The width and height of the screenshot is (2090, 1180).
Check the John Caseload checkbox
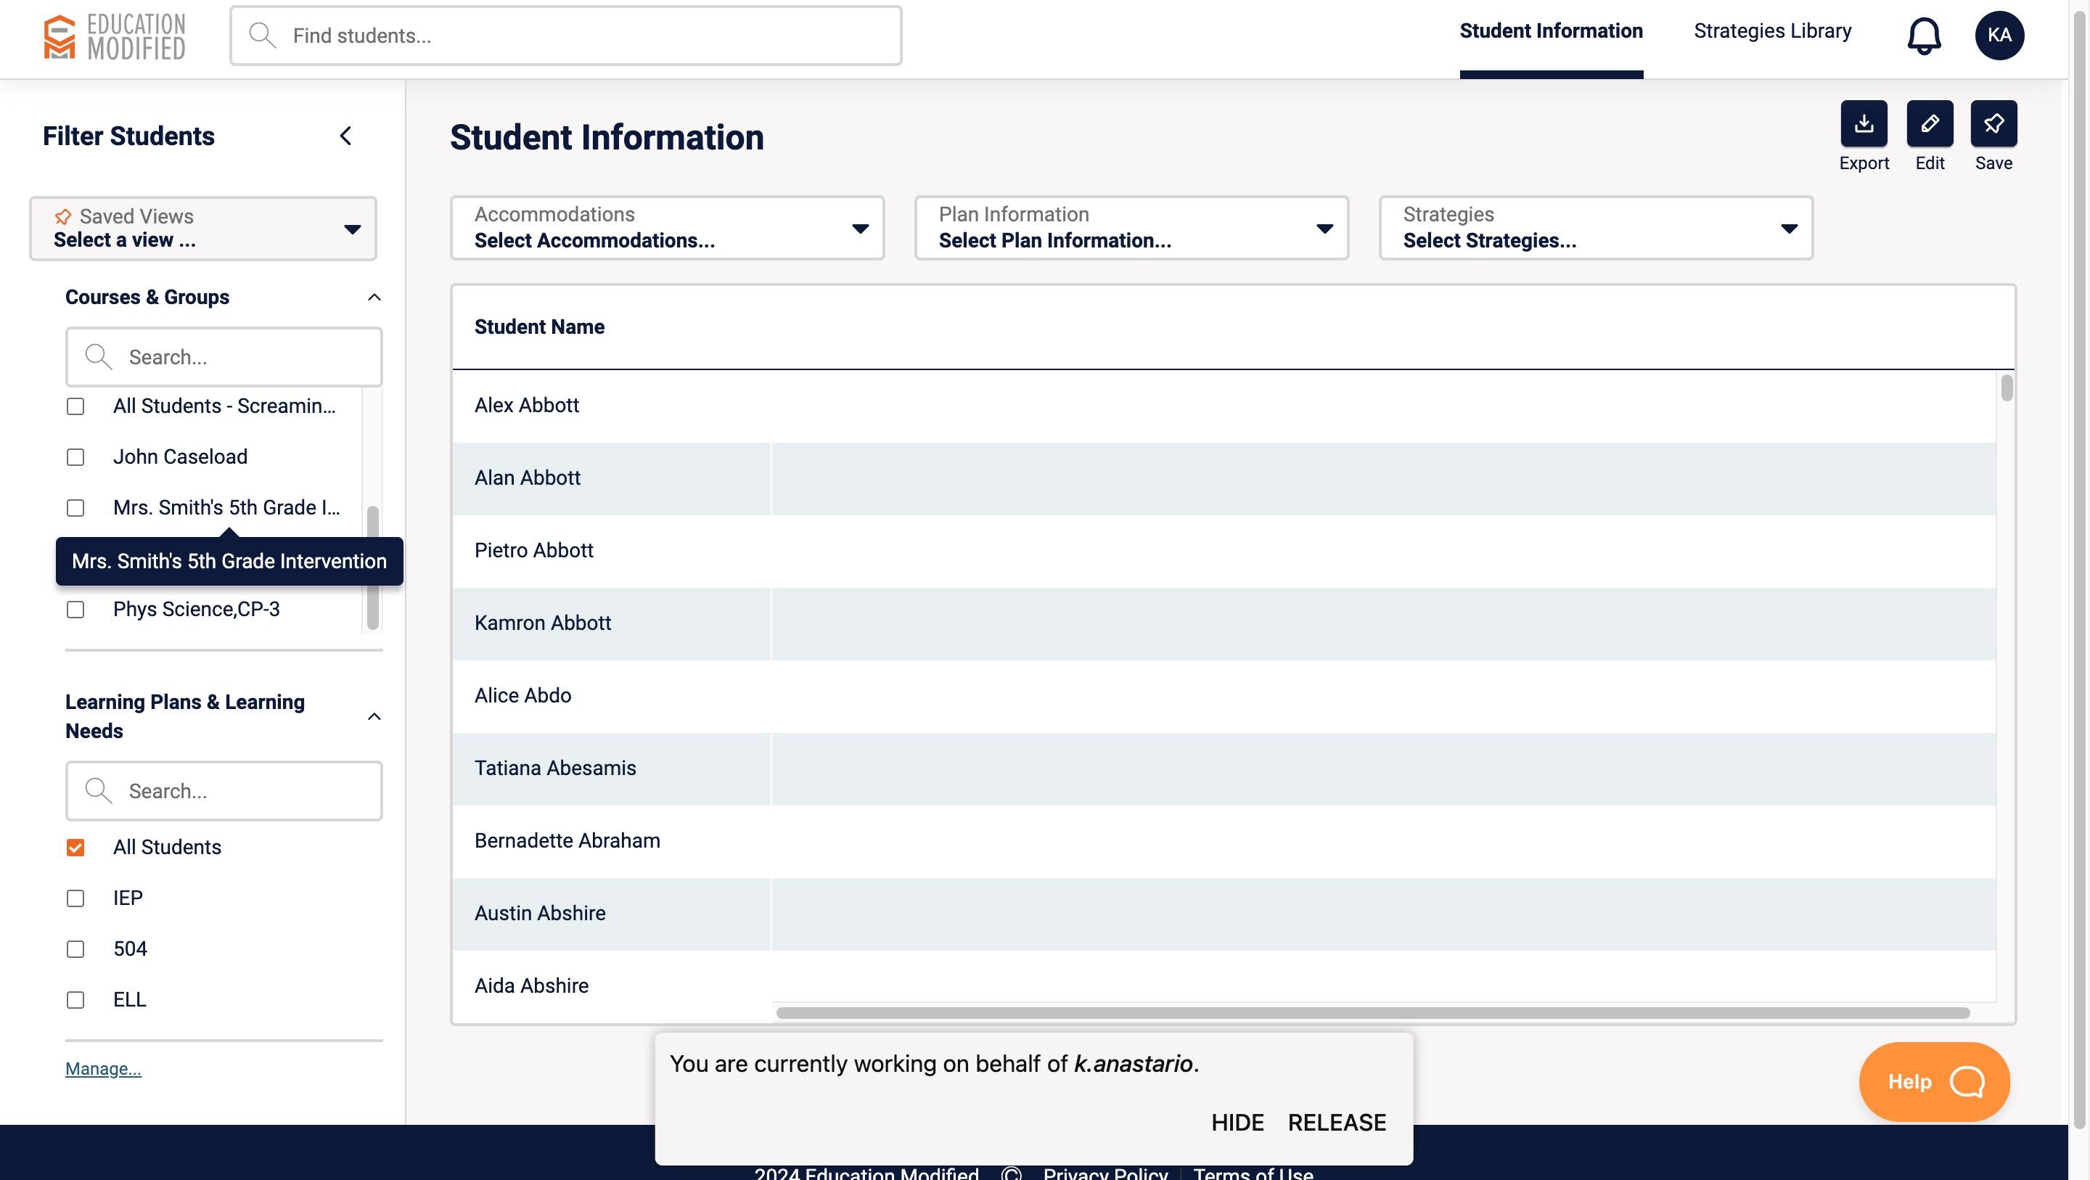[75, 457]
